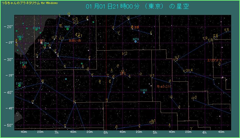This screenshot has width=240, height=138.
Task: Select the NGC 1851 cluster marker
Action: point(144,92)
